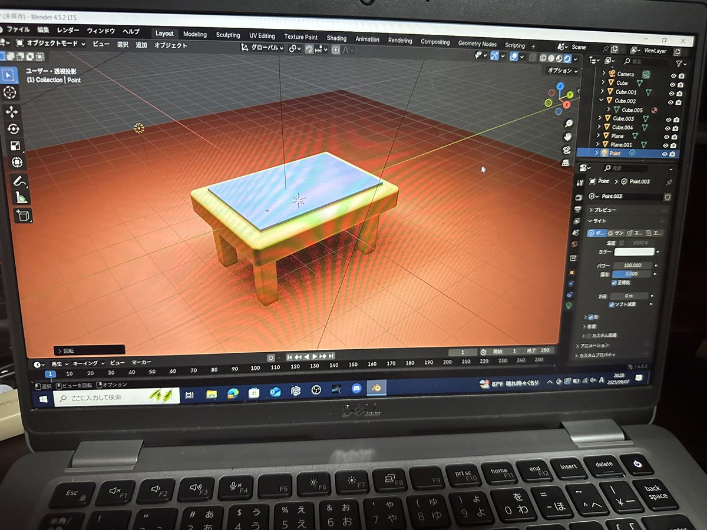Select the Add Cube tool
The height and width of the screenshot is (530, 707).
pyautogui.click(x=24, y=216)
